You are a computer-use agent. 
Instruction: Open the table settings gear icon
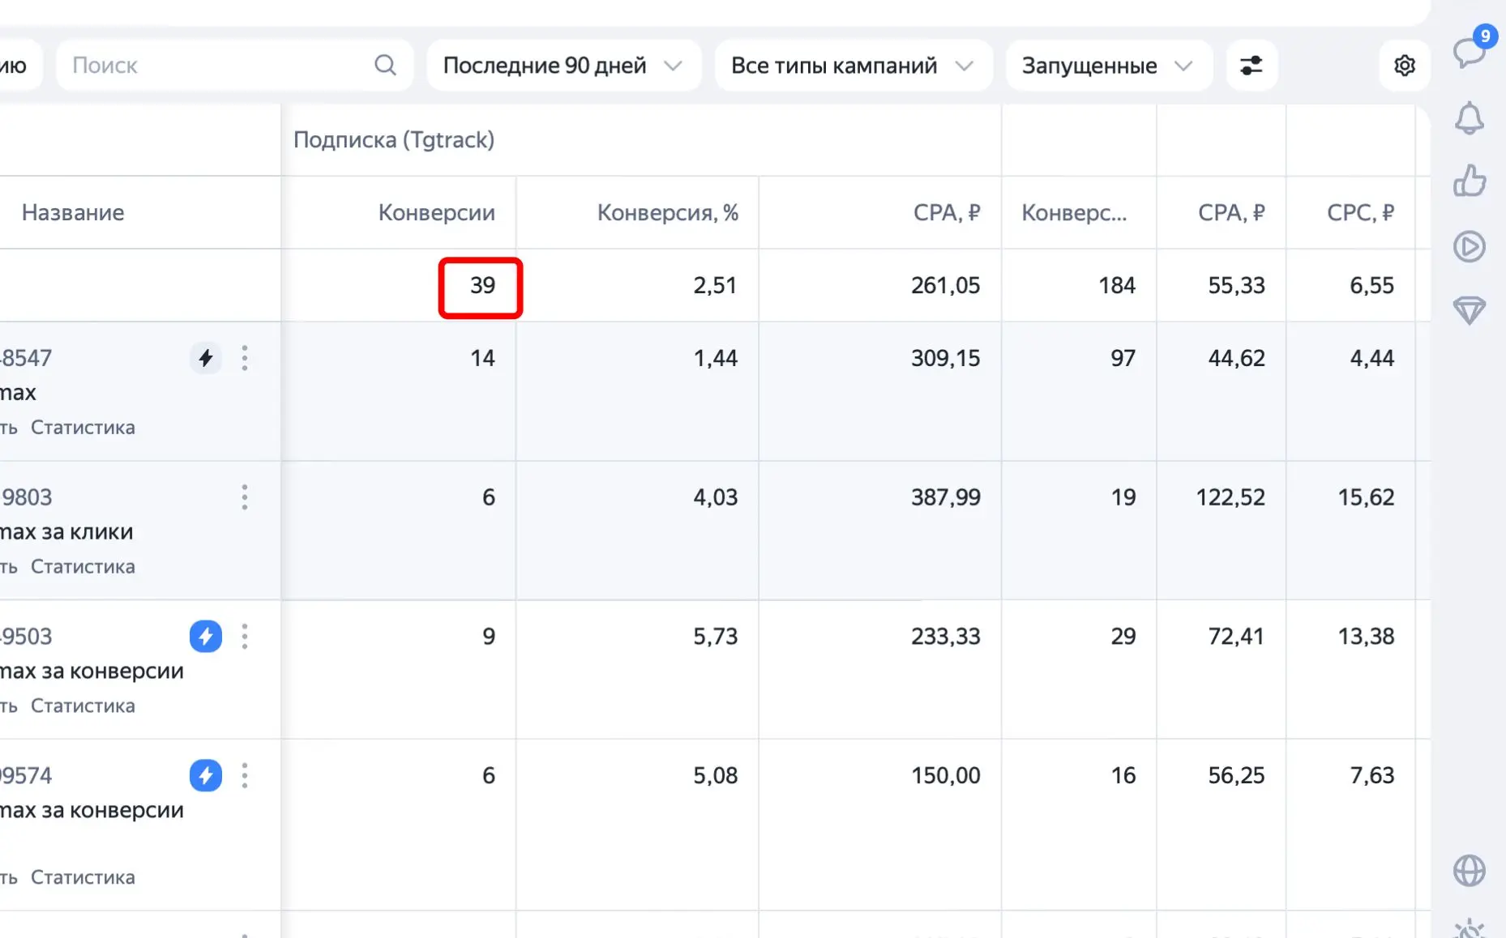[x=1405, y=65]
